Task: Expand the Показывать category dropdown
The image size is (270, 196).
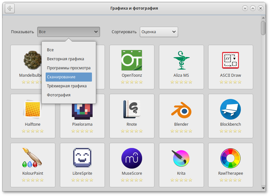Action: (x=68, y=32)
